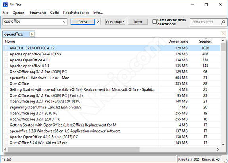Click the close-all-tabs X icon at far right

point(223,34)
